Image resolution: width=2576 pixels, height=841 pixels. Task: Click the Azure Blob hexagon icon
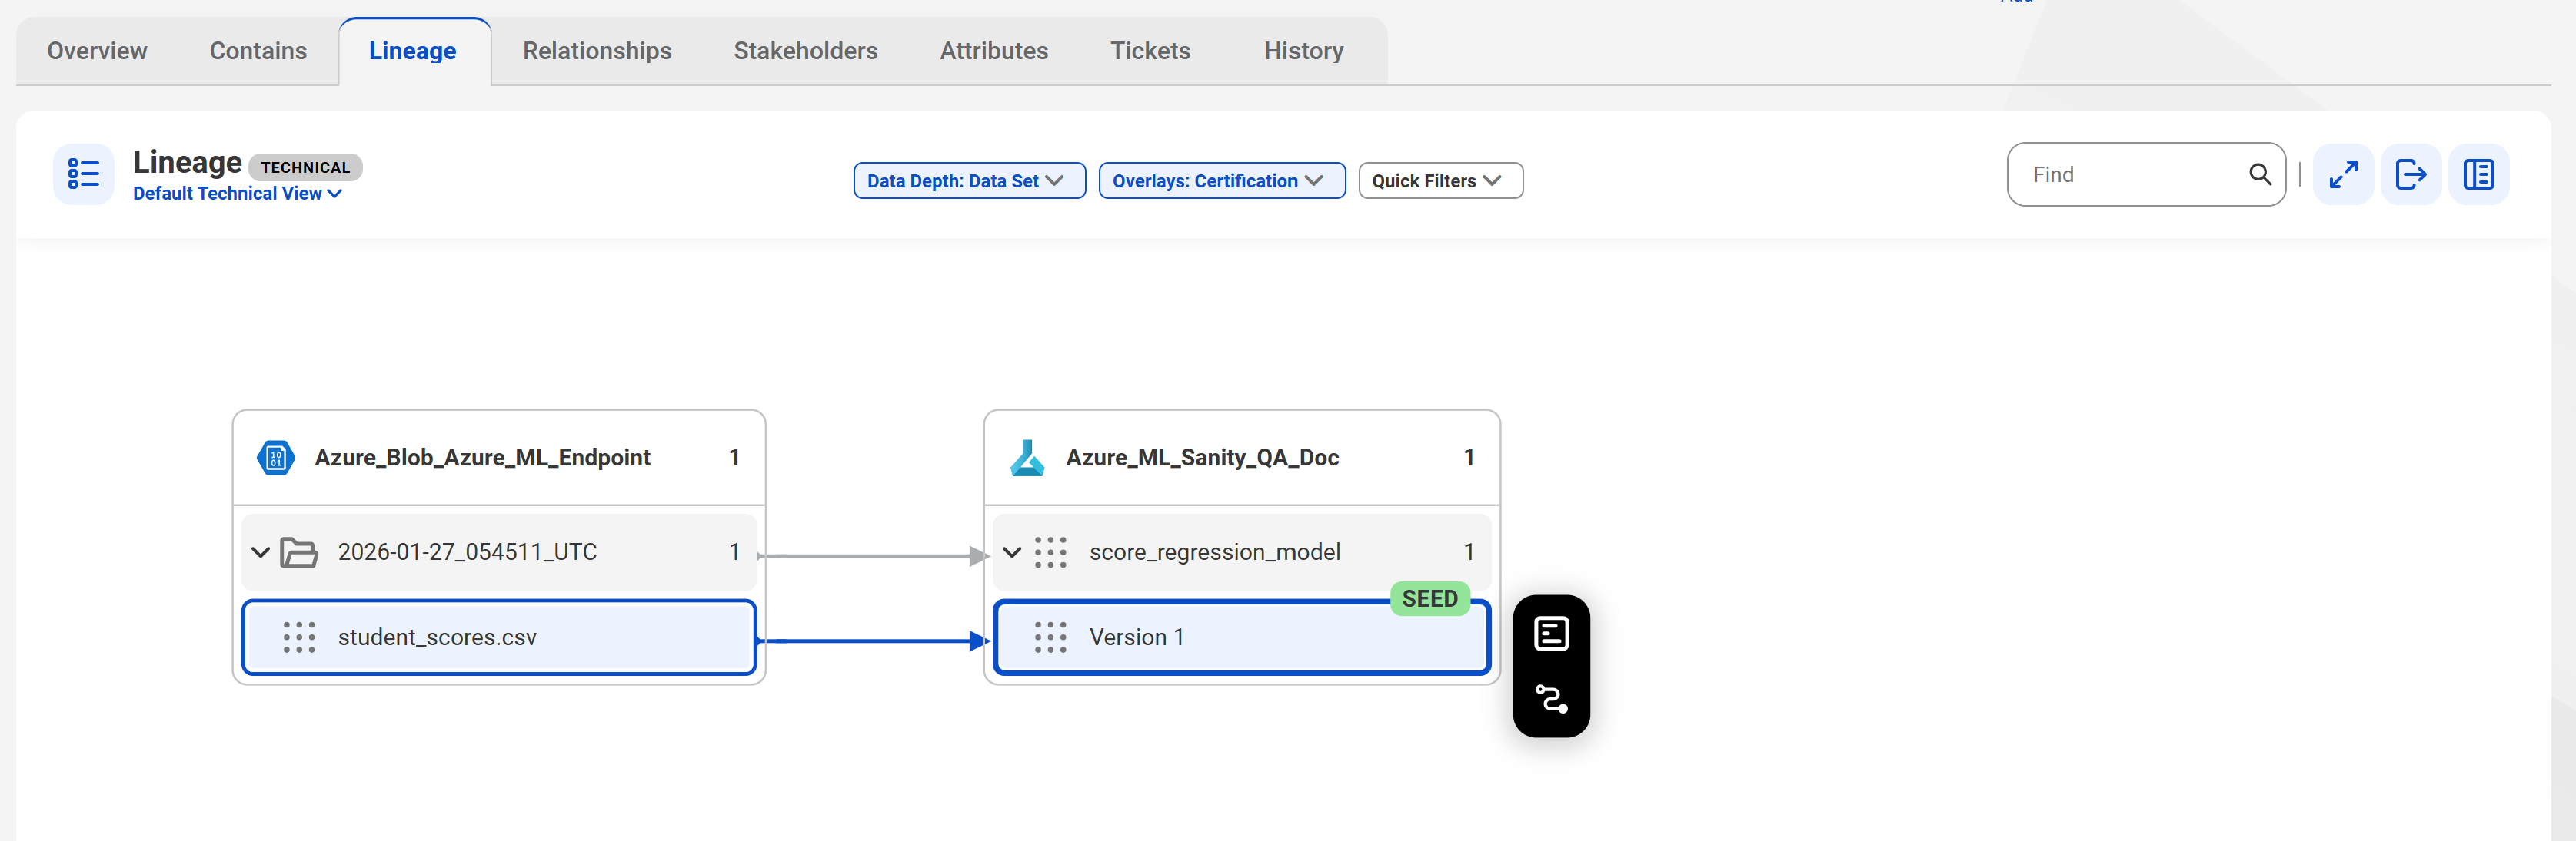pyautogui.click(x=276, y=458)
